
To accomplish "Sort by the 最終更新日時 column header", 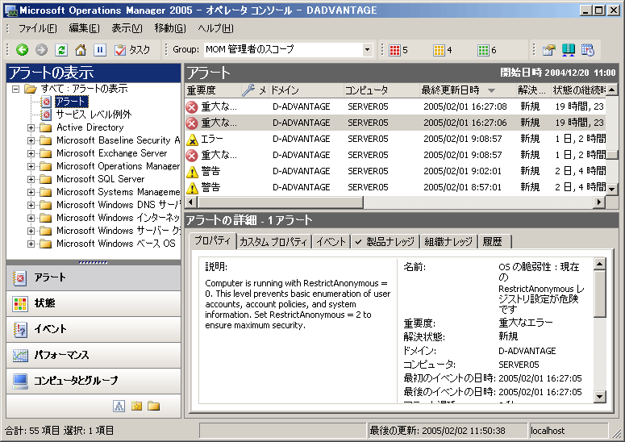I will pos(467,90).
